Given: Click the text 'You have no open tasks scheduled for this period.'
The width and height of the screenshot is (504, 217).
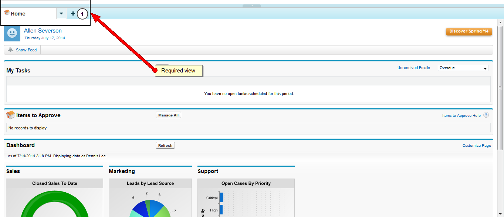Looking at the screenshot, I should point(249,94).
